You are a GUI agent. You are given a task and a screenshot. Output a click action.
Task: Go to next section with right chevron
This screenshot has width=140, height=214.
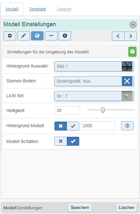tap(131, 36)
